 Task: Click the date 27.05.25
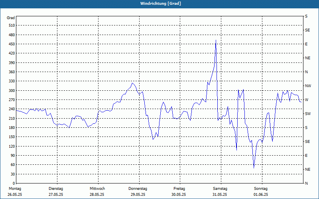(56, 195)
